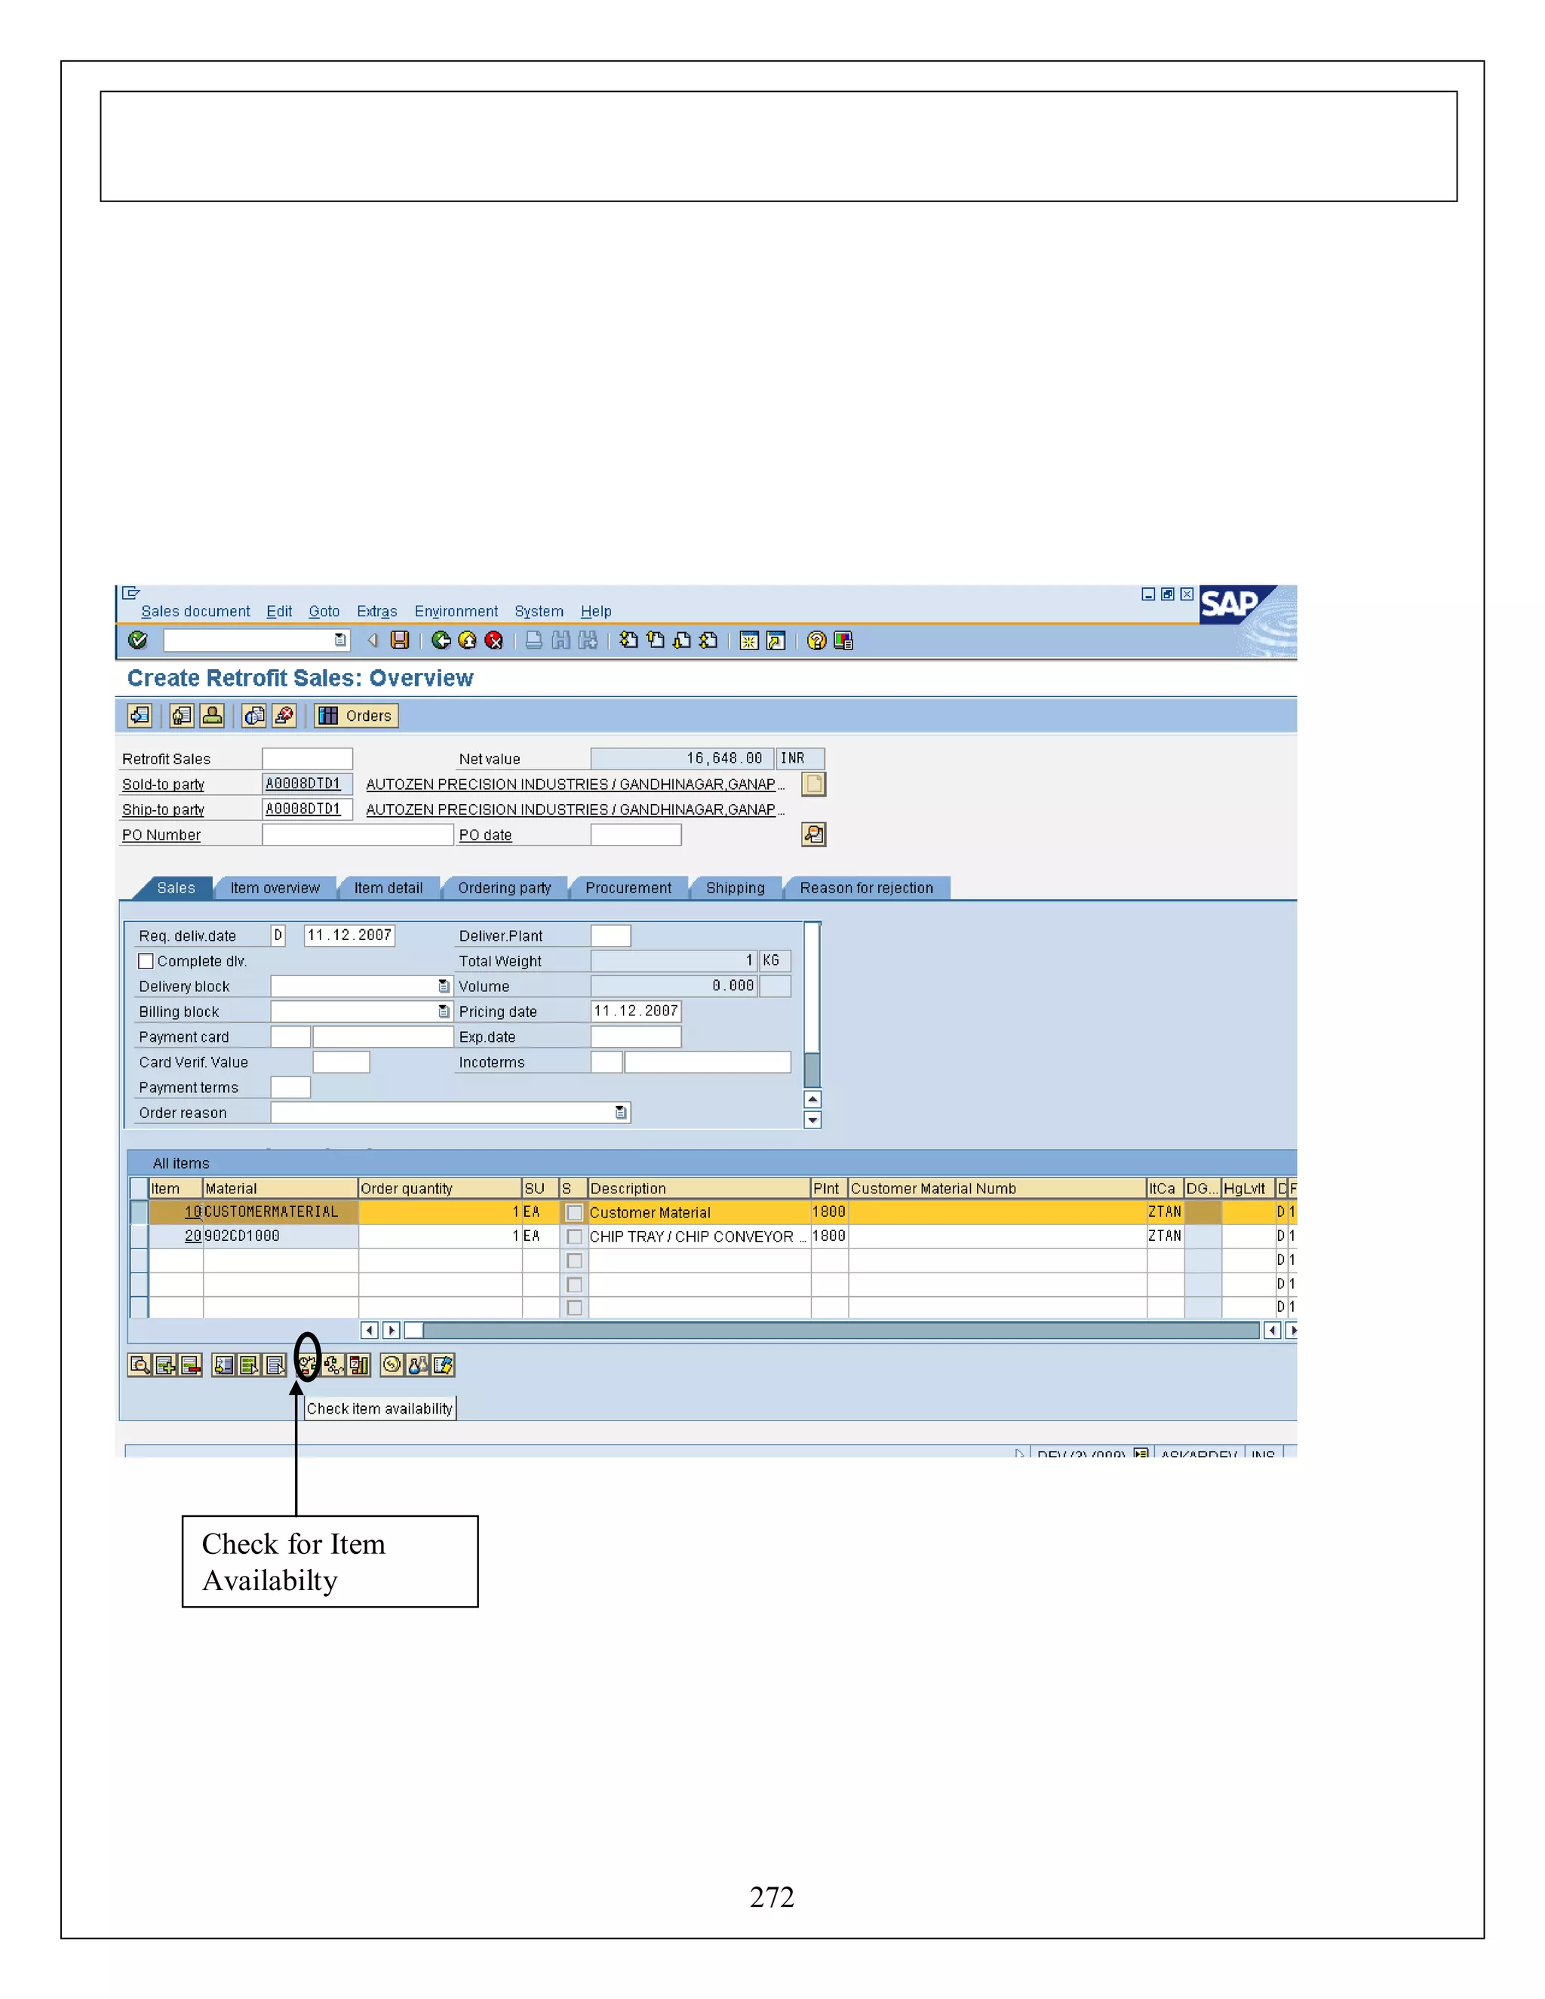Viewport: 1545px width, 1999px height.
Task: Click the insert row icon below items
Action: click(x=166, y=1365)
